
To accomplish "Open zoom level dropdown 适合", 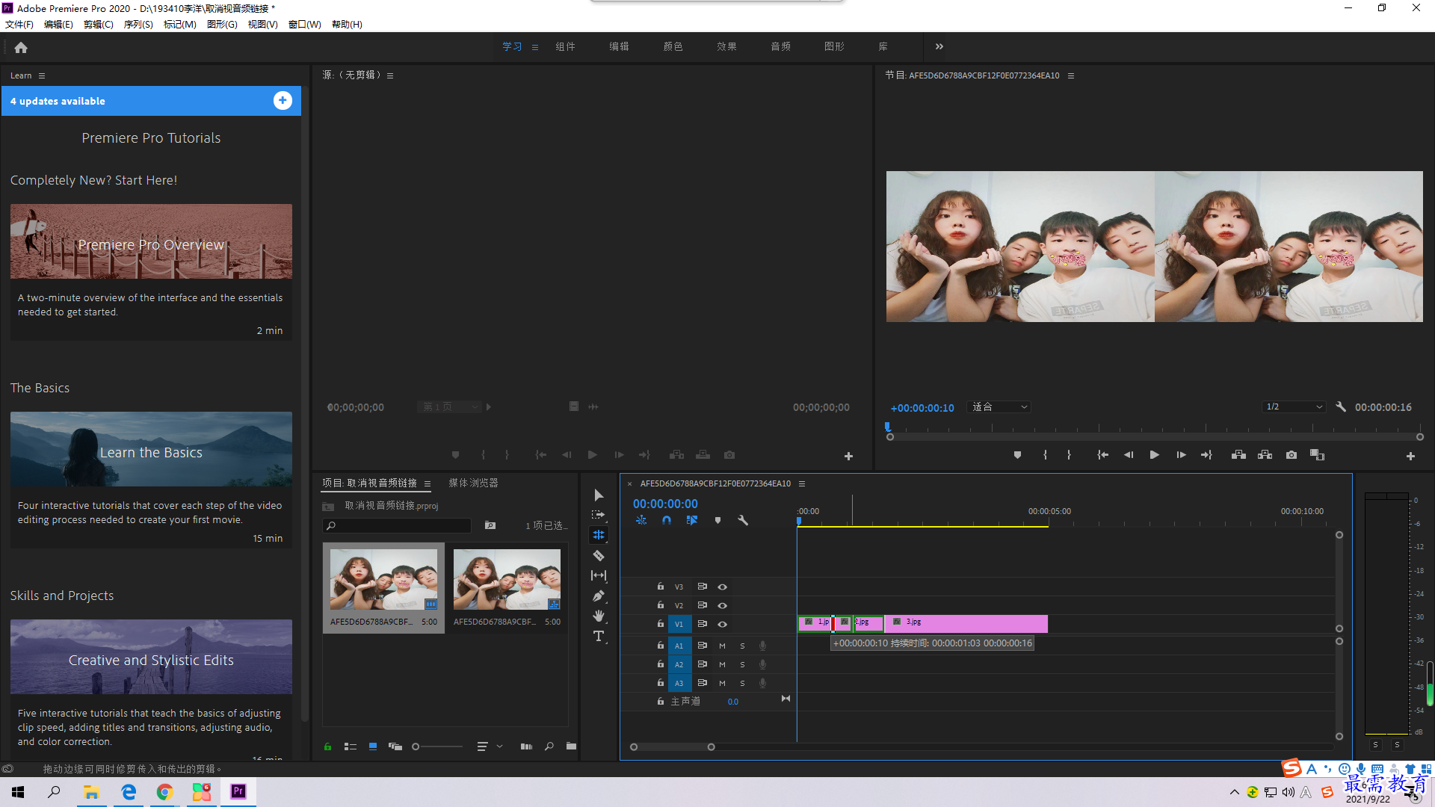I will tap(1000, 407).
